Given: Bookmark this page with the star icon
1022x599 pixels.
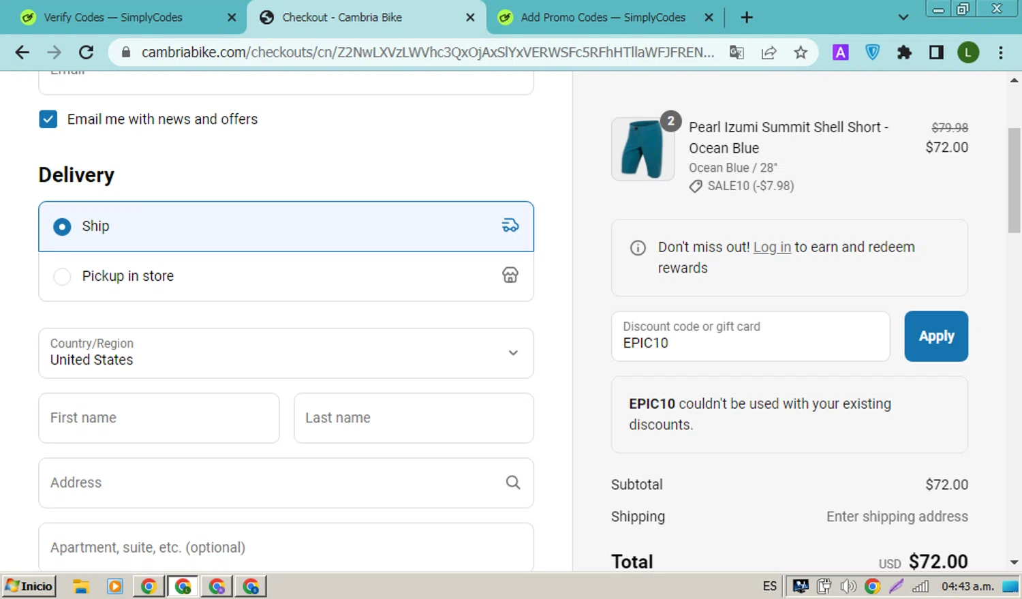Looking at the screenshot, I should tap(801, 52).
